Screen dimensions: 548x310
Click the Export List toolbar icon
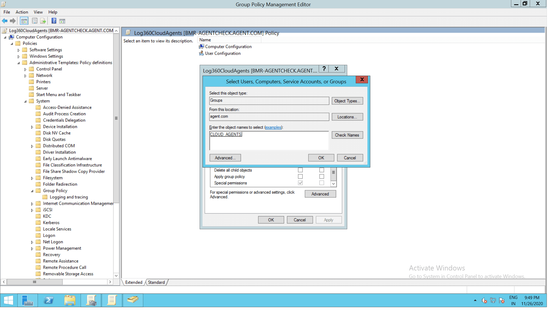43,21
